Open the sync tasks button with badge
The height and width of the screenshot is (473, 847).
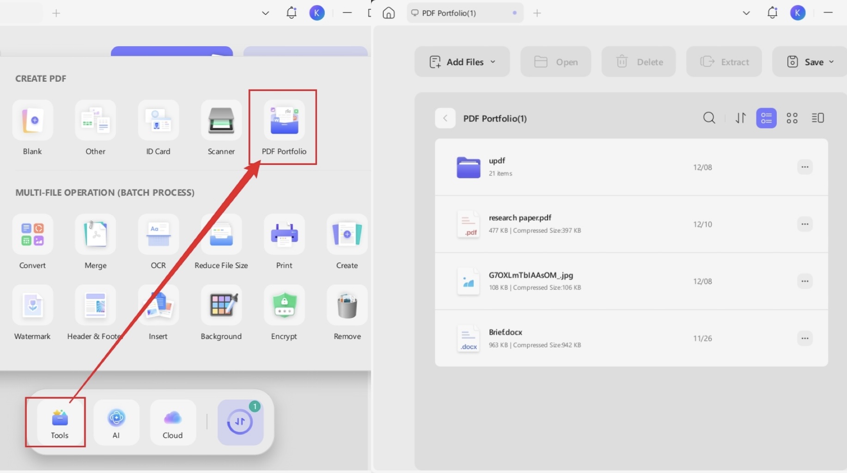(x=240, y=422)
